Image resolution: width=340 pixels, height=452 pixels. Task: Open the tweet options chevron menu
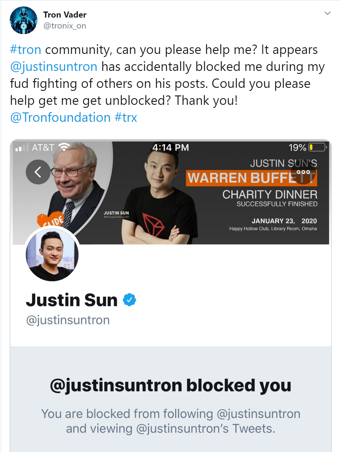(327, 13)
